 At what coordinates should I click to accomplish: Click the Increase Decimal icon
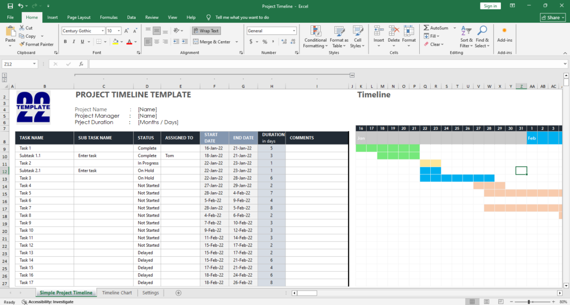(x=284, y=42)
